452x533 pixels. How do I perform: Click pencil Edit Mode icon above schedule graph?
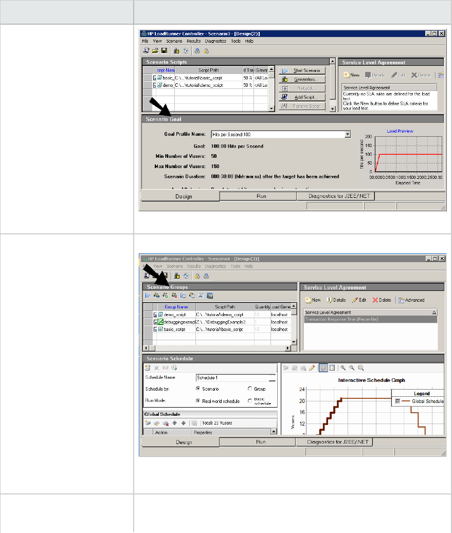tap(312, 367)
